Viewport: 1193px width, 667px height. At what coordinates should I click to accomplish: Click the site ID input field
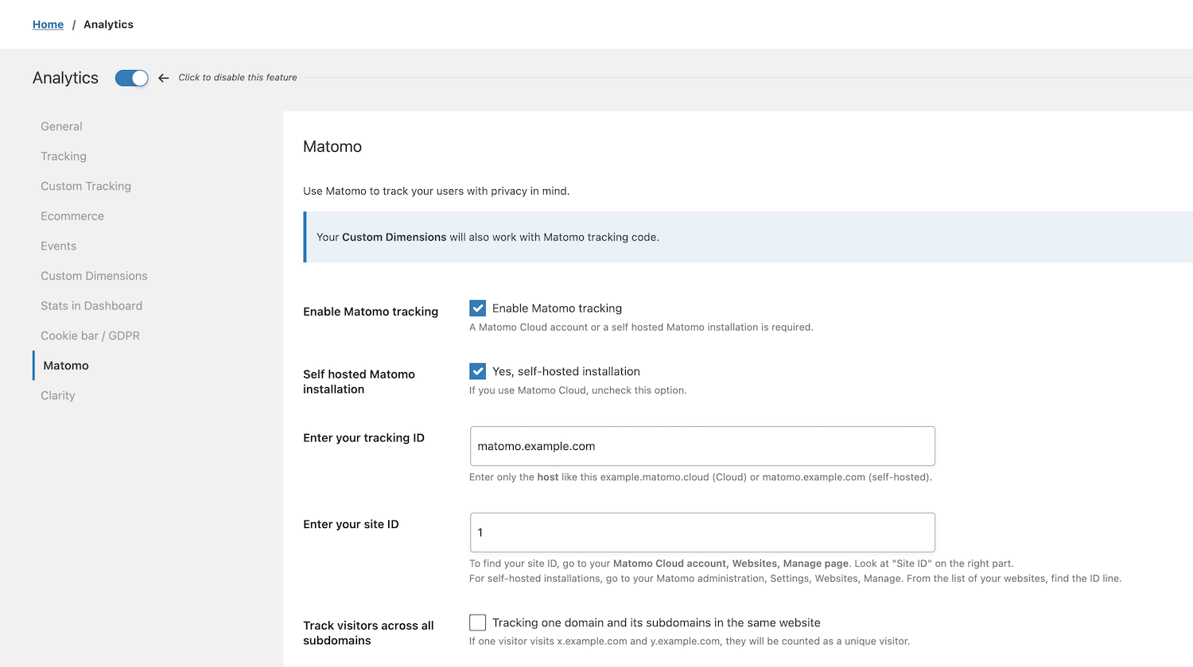tap(702, 533)
